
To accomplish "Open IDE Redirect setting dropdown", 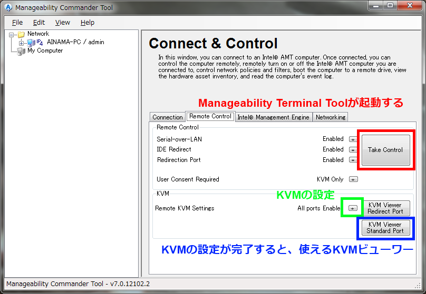I will point(353,149).
